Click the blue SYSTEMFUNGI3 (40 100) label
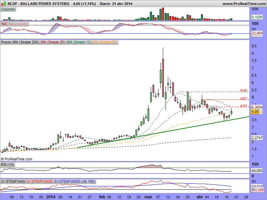This screenshot has width=267, height=200. [75, 181]
